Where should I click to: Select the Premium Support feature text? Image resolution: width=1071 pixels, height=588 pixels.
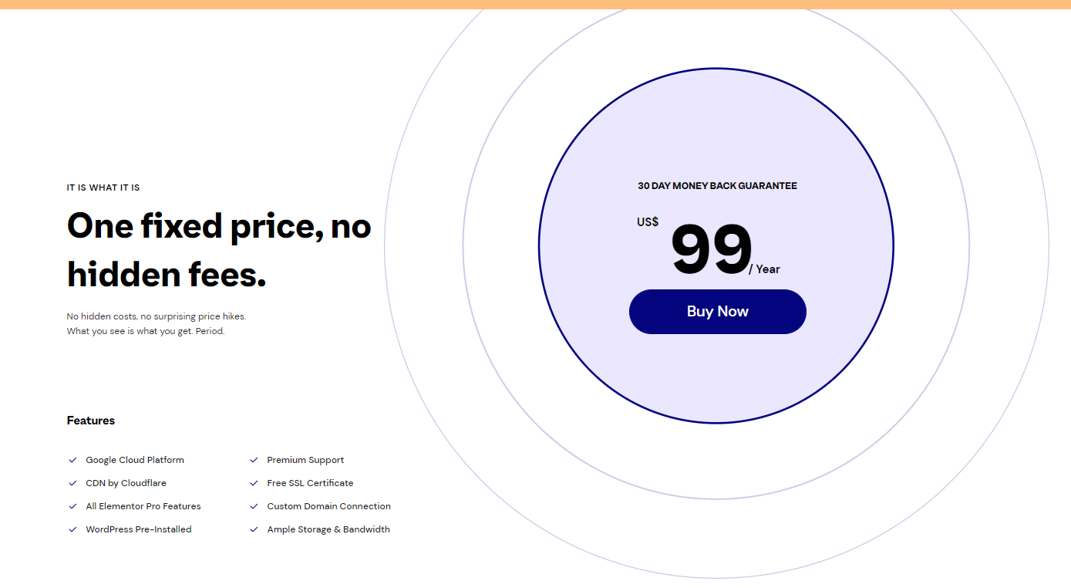(x=305, y=460)
